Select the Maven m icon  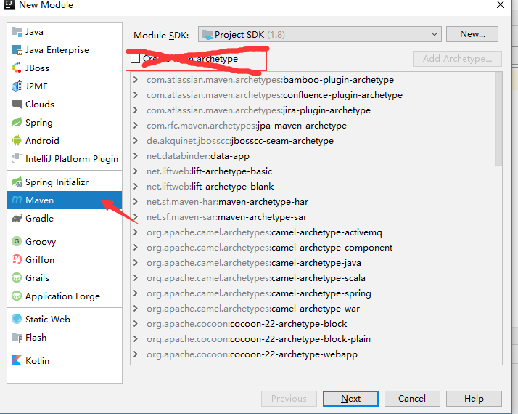click(x=17, y=200)
